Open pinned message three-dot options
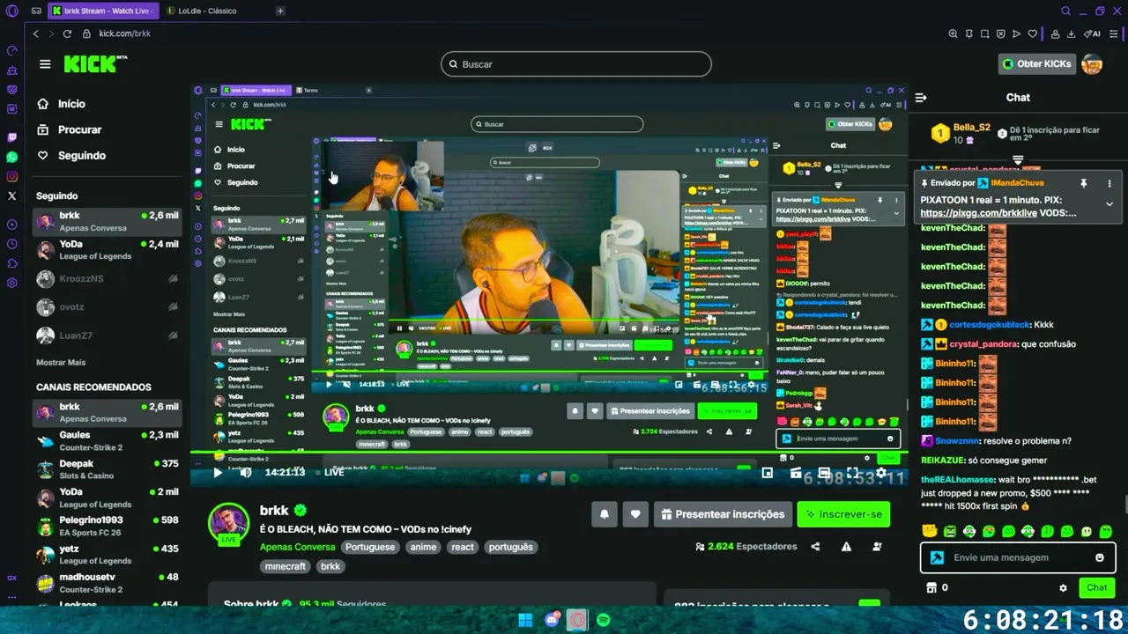This screenshot has height=634, width=1128. 1109,183
